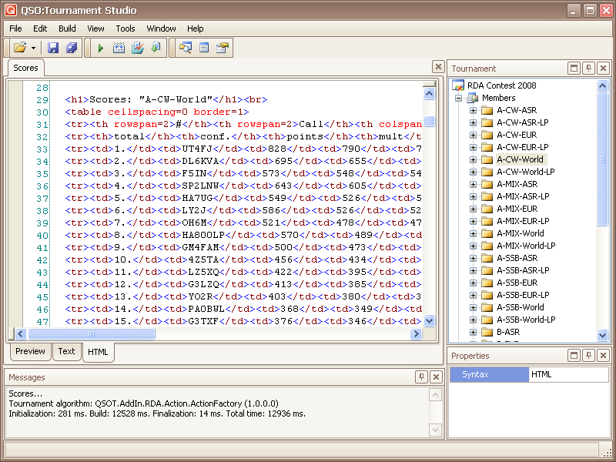Click the magnifier search window icon
Viewport: 616px width, 462px height.
(186, 48)
